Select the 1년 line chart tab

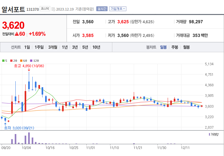[65, 47]
